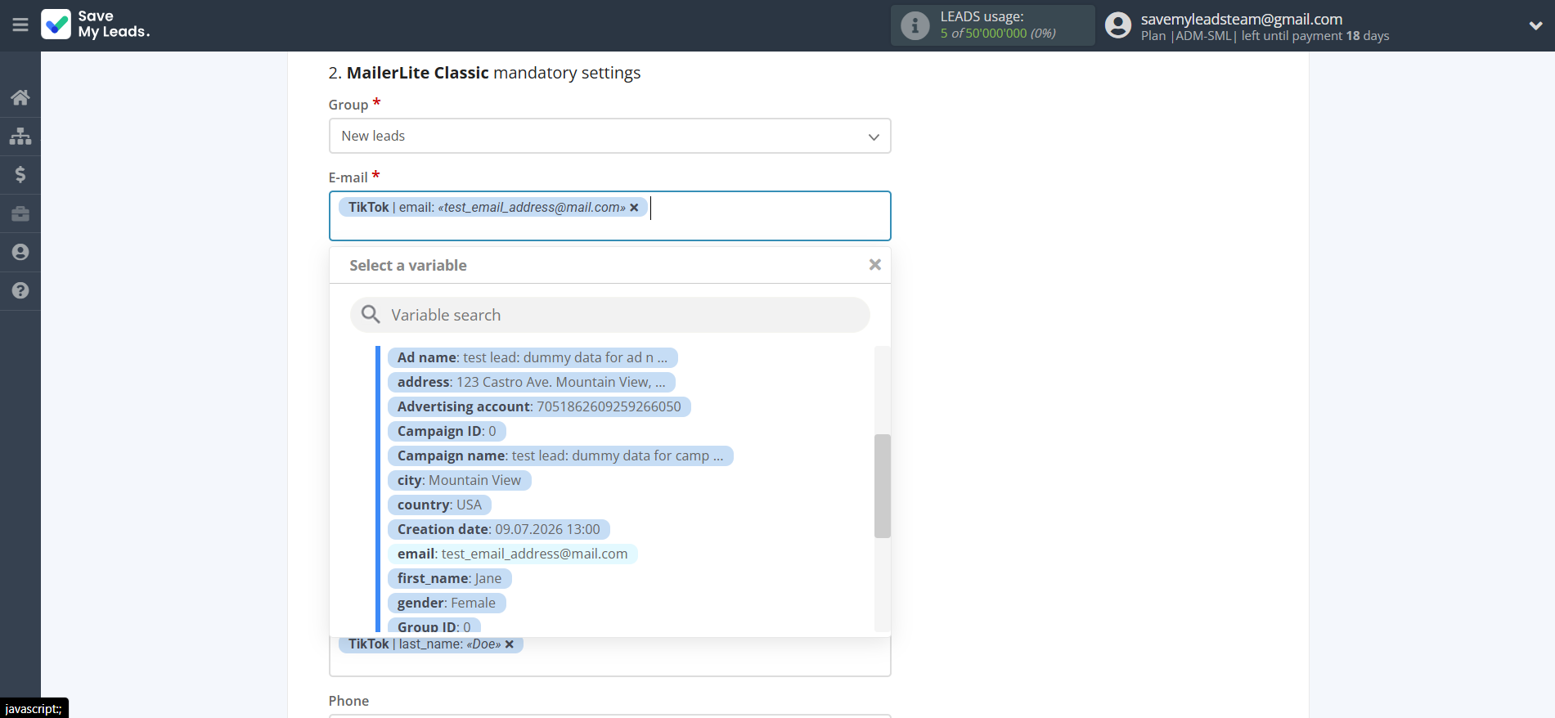Select the Ad name variable
The image size is (1555, 718).
[533, 357]
